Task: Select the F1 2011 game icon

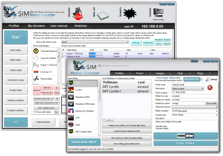Action: (71, 90)
